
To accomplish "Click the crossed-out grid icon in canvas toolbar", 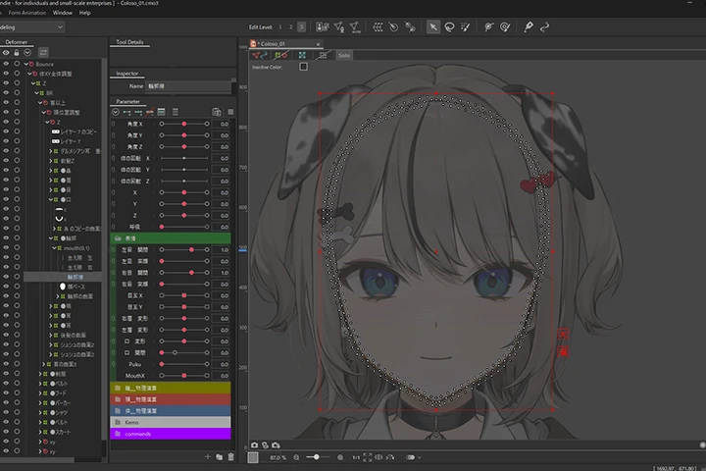I will pos(323,55).
